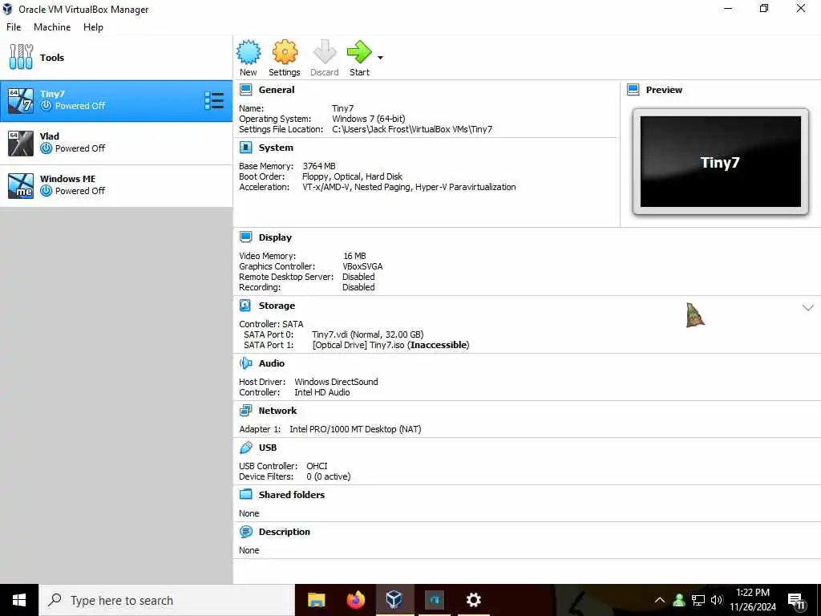Open the Start button dropdown arrow
The width and height of the screenshot is (821, 616).
pos(380,58)
